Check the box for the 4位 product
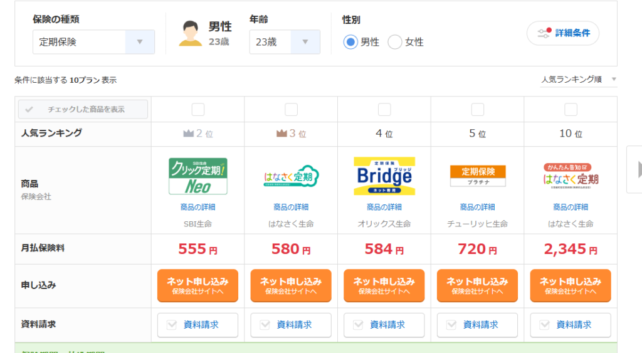 point(384,109)
